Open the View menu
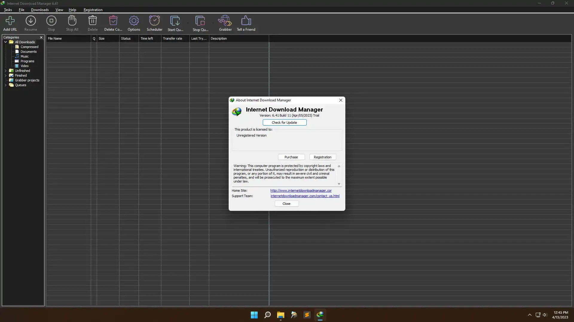This screenshot has height=322, width=574. tap(59, 10)
